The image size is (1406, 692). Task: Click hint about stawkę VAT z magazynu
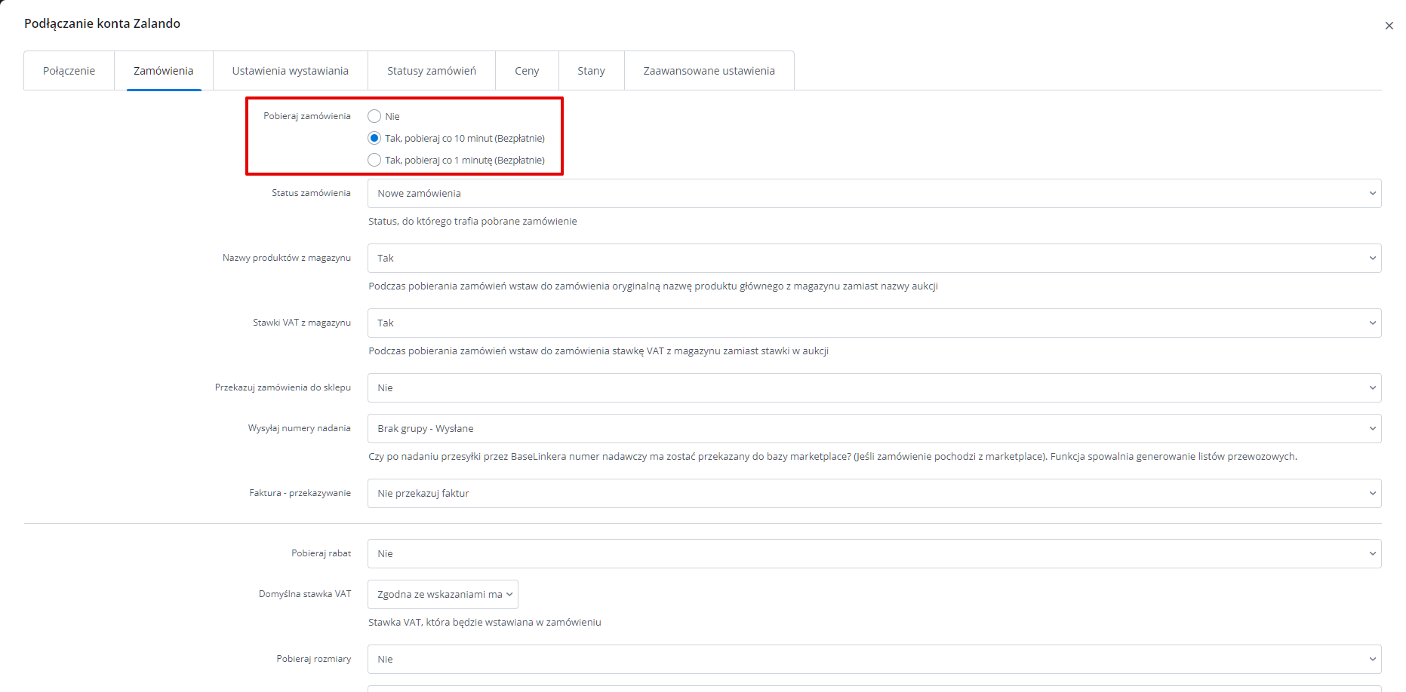tap(598, 351)
